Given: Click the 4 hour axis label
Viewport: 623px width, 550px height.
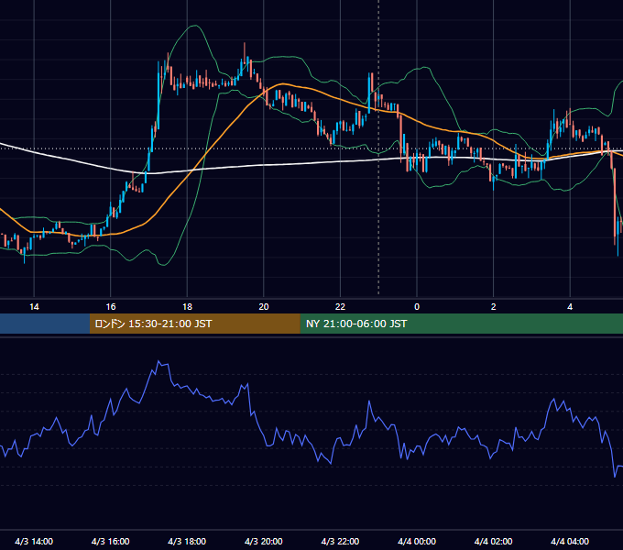Looking at the screenshot, I should (x=570, y=307).
